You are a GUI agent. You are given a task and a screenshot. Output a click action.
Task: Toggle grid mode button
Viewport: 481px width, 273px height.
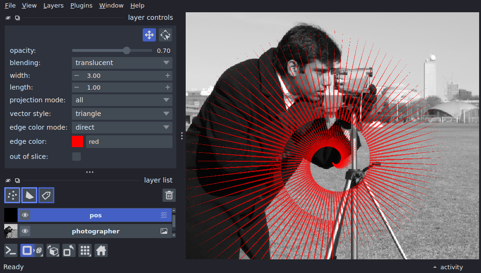85,251
